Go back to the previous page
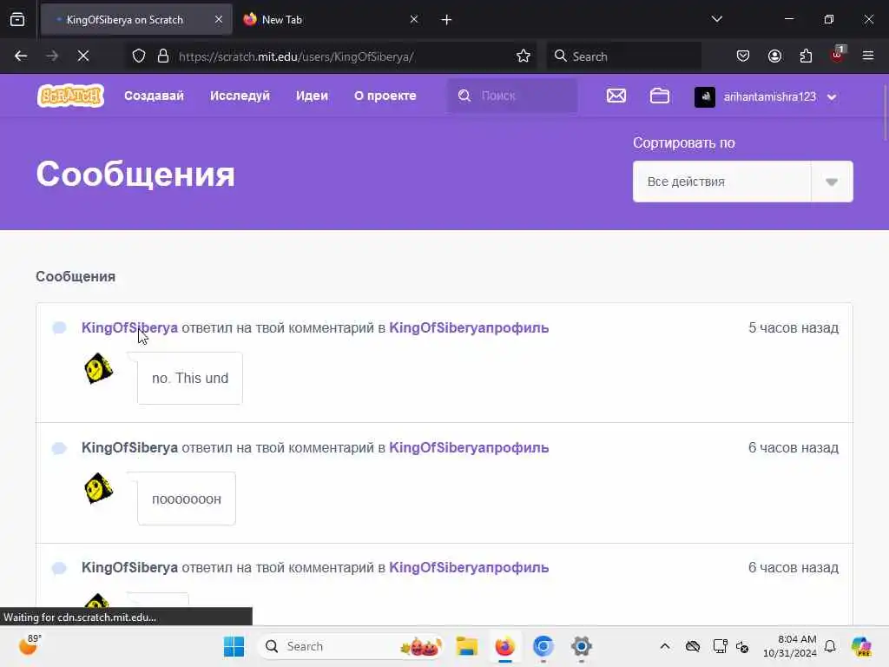This screenshot has width=889, height=667. tap(21, 56)
